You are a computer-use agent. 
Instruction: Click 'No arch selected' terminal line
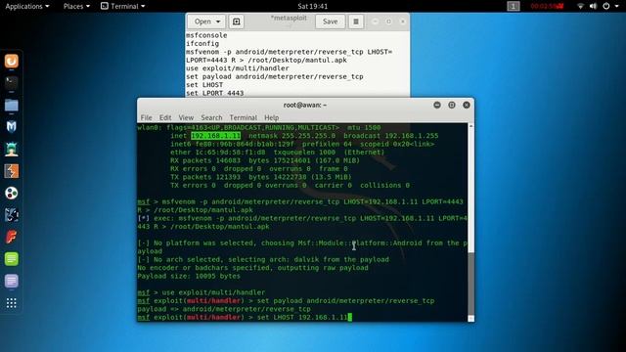[x=263, y=259]
